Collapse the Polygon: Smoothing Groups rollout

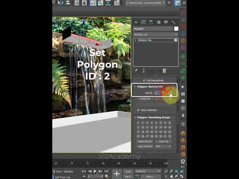click(135, 117)
